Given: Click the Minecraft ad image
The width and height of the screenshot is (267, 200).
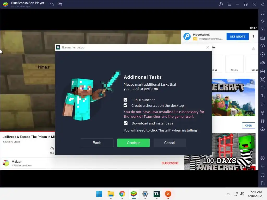Looking at the screenshot, I should [233, 97].
